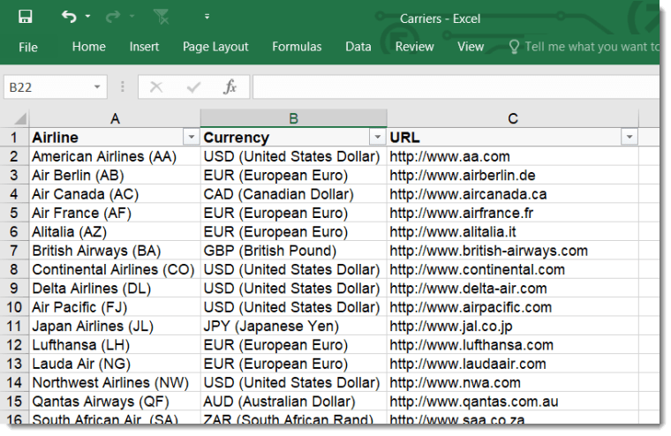Select cell American Airlines (AA)
This screenshot has height=436, width=671.
(115, 156)
